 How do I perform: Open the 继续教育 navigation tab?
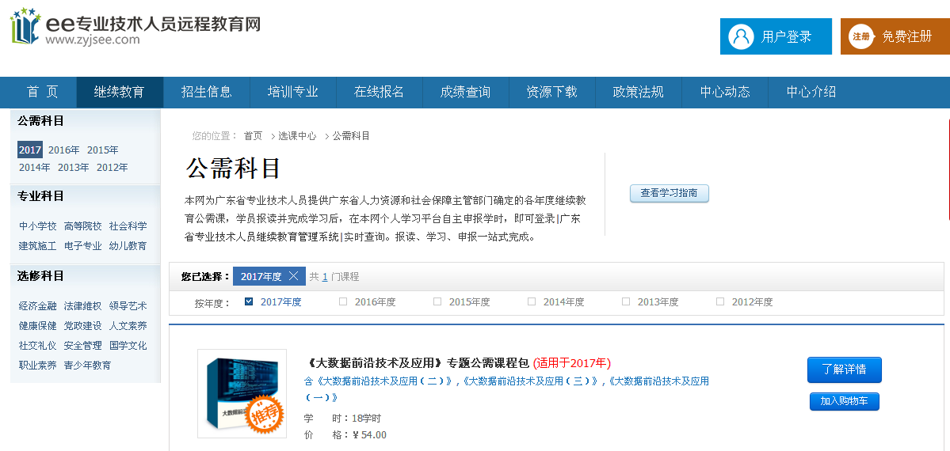pyautogui.click(x=119, y=92)
